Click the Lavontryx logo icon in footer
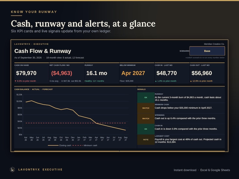The width and height of the screenshot is (239, 179). (x=12, y=169)
